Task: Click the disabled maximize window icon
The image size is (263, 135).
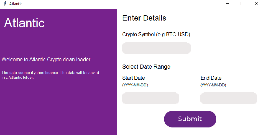Action: coord(242,3)
